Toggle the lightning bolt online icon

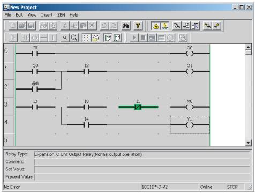(165, 26)
